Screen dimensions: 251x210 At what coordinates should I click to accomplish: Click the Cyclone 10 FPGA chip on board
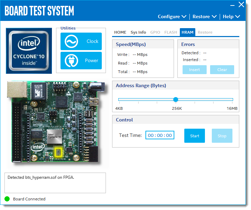click(54, 136)
